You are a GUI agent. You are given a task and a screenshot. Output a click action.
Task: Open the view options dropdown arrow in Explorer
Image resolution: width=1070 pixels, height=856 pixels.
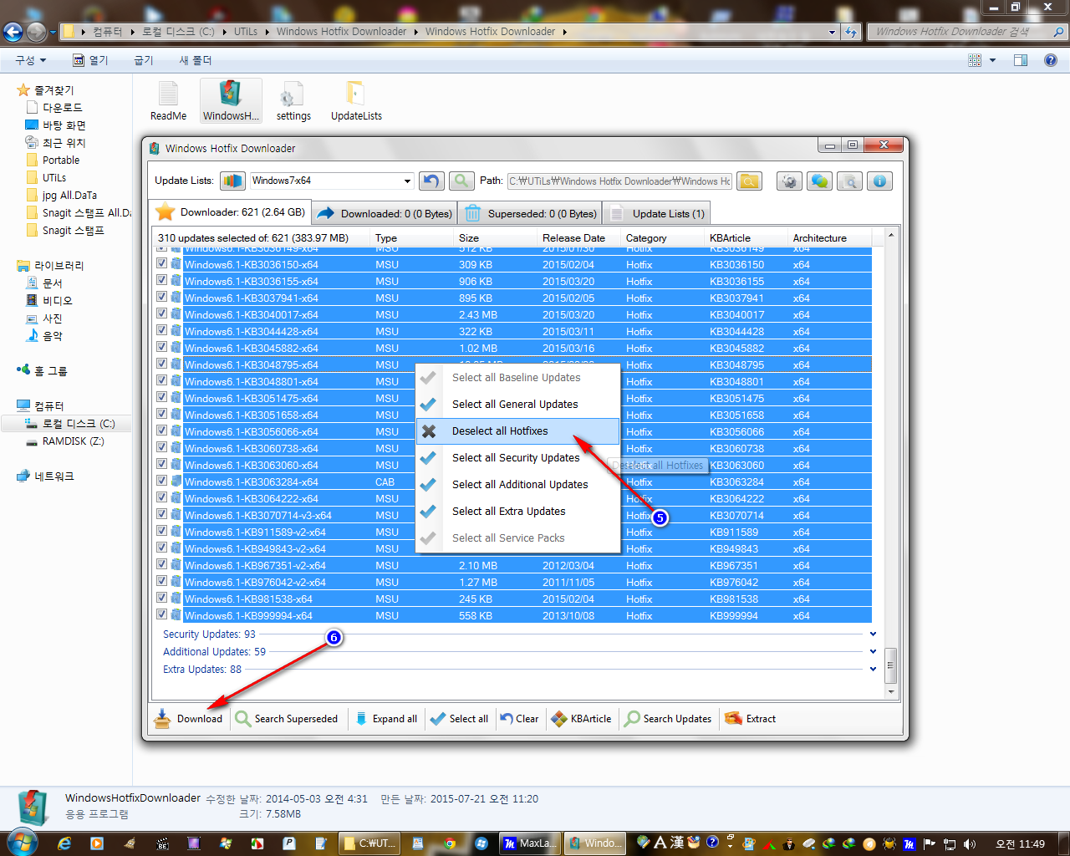click(x=993, y=60)
